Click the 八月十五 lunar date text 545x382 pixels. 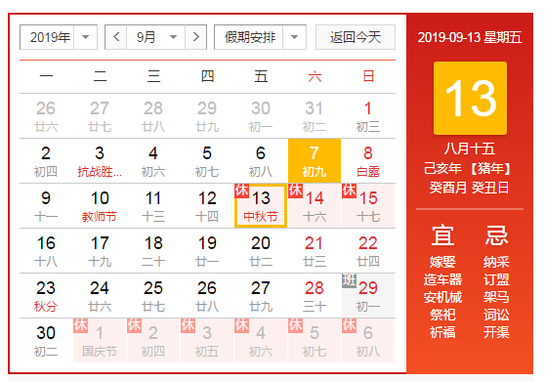tap(470, 149)
